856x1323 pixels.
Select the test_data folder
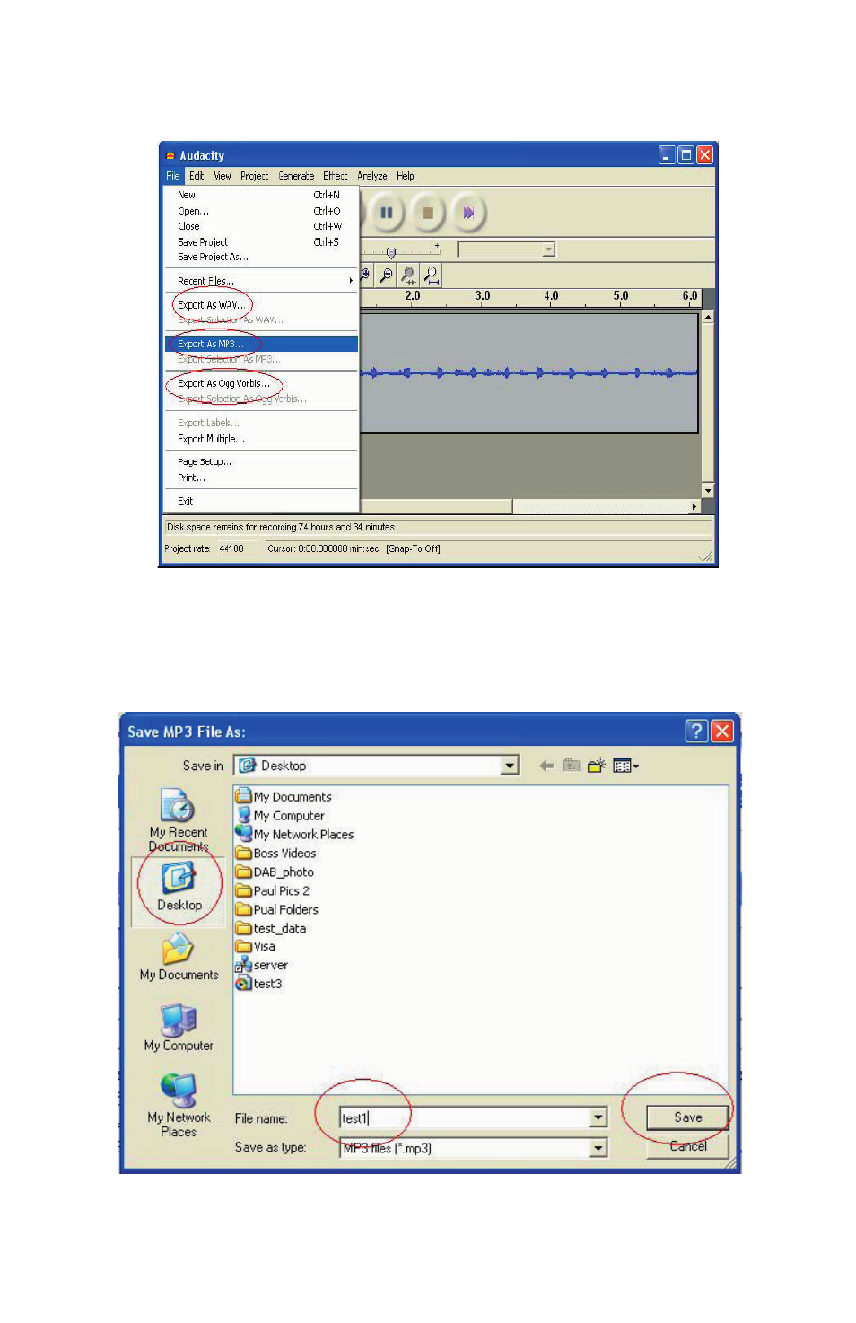pyautogui.click(x=271, y=928)
